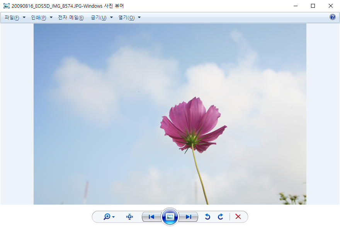Image resolution: width=340 pixels, height=227 pixels.
Task: Expand the 열기(O) dropdown arrow
Action: 139,17
